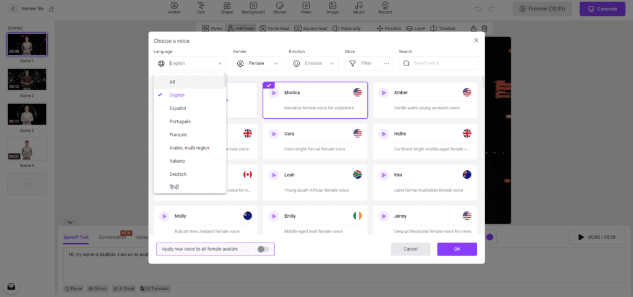The image size is (633, 297).
Task: Switch to Speech Text tab
Action: (76, 237)
